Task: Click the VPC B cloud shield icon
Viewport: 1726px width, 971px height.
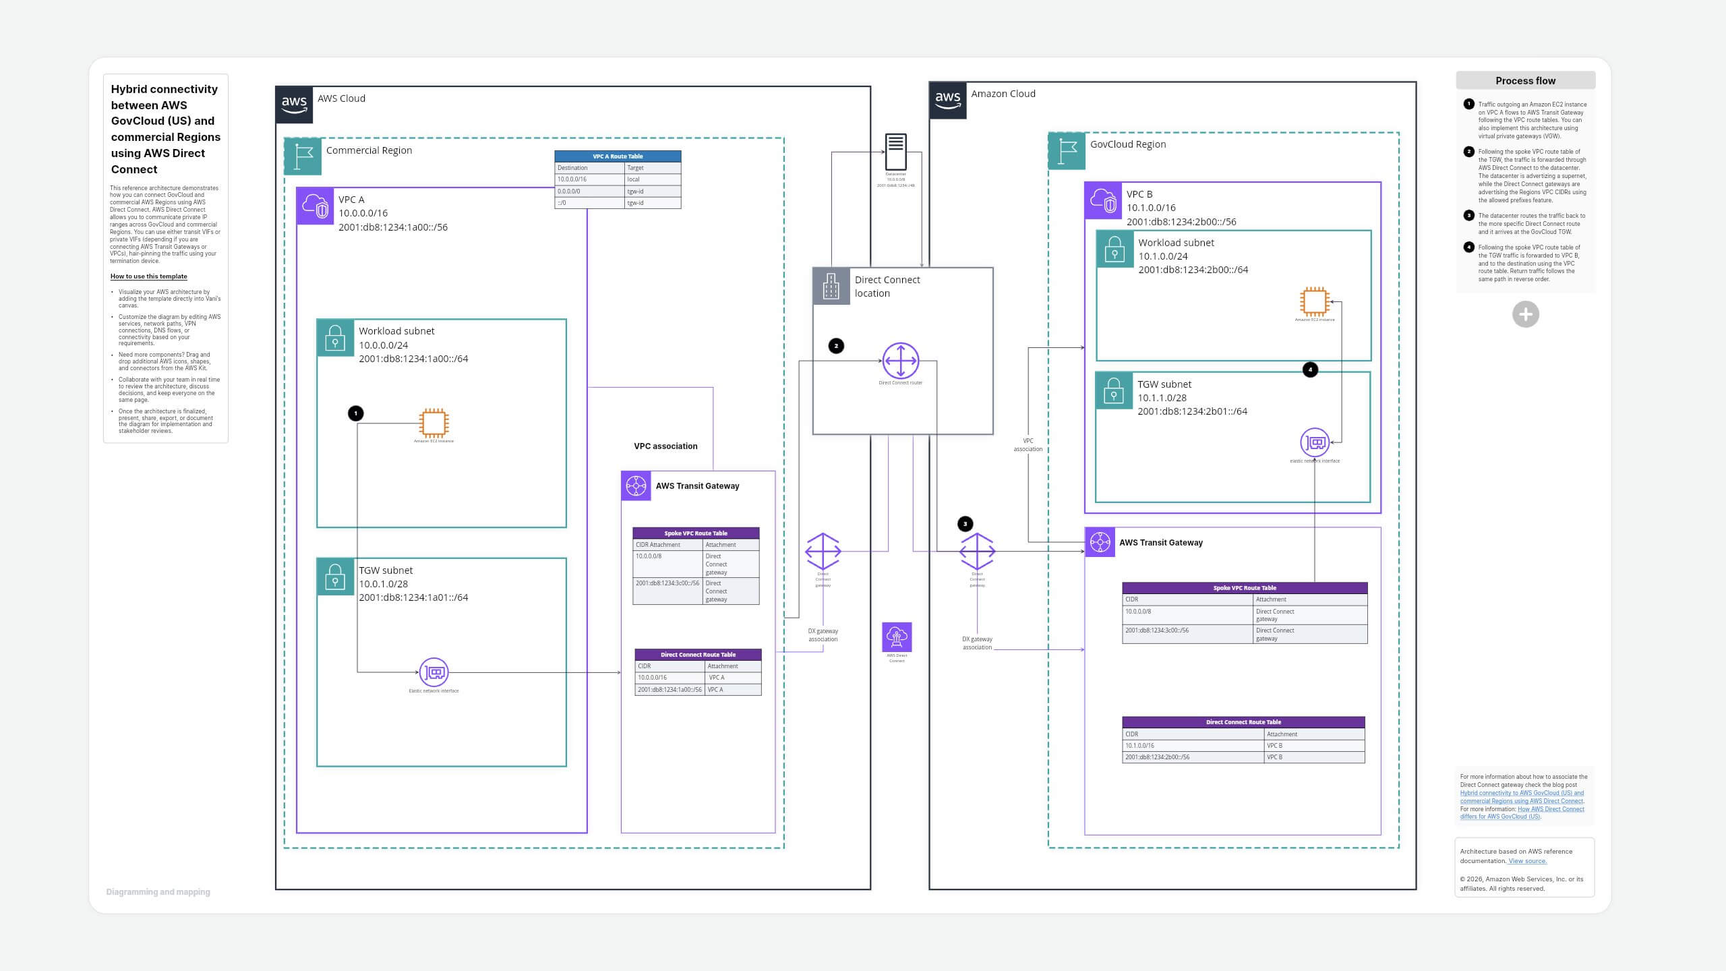Action: pos(1104,200)
